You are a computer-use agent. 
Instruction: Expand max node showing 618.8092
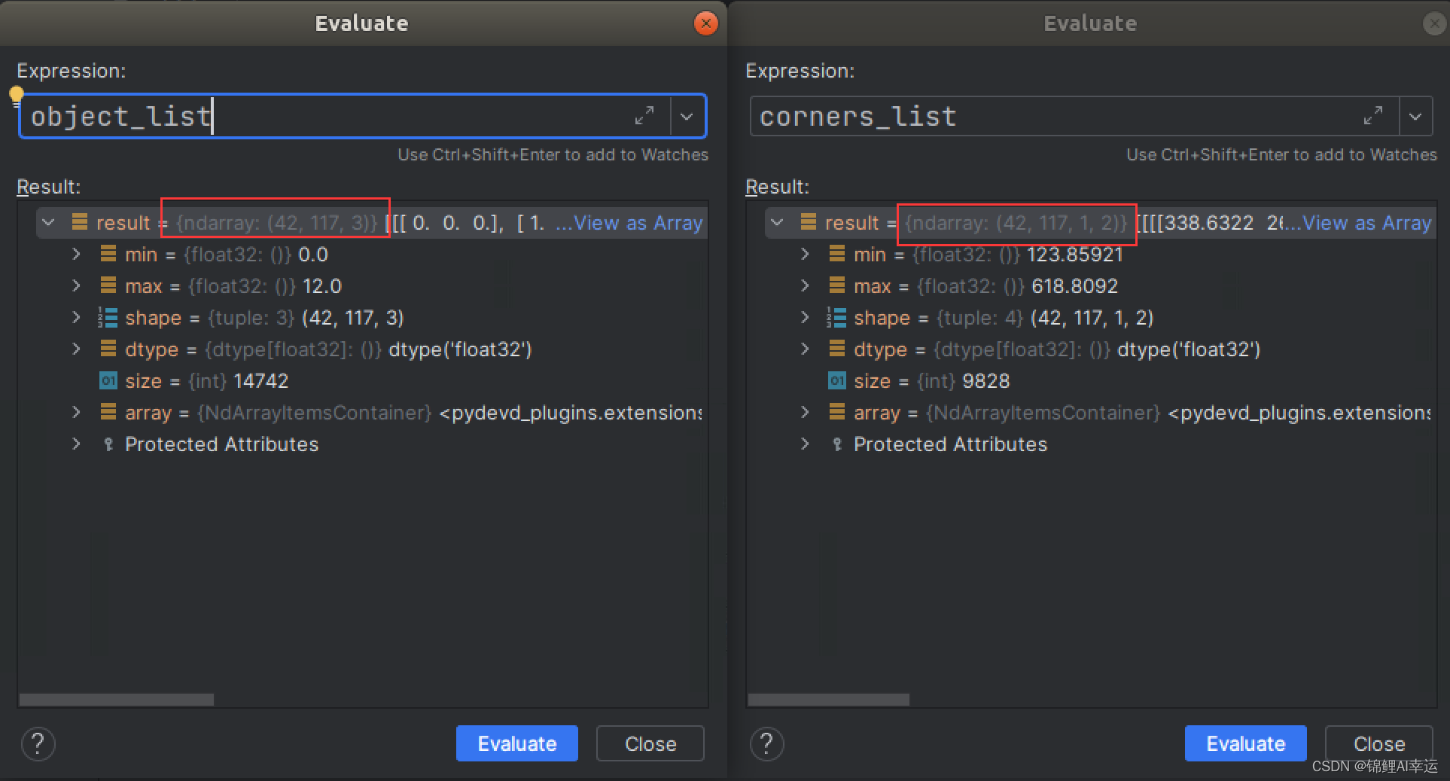[x=805, y=286]
